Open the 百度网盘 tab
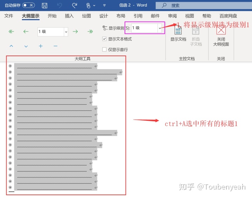 228,16
